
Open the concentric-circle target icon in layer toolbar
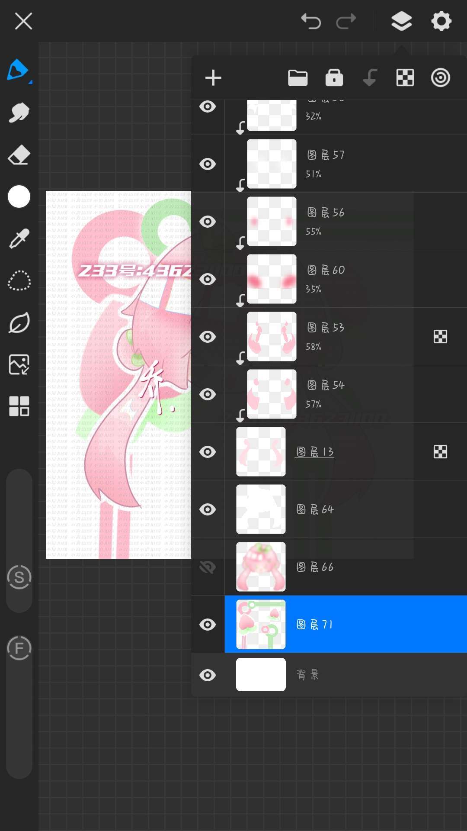click(x=441, y=78)
